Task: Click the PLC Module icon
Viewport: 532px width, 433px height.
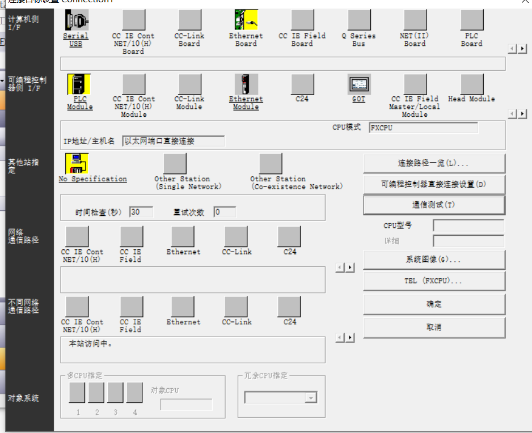Action: click(x=79, y=84)
